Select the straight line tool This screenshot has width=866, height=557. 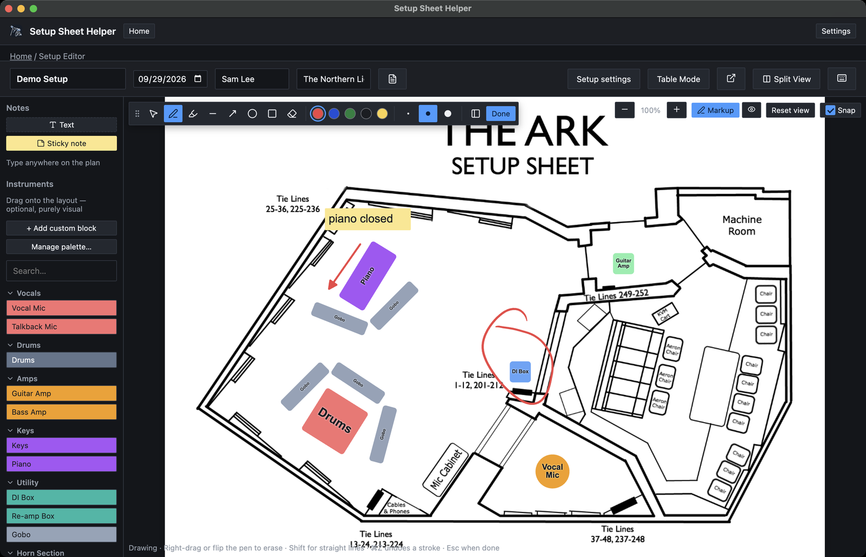coord(213,114)
